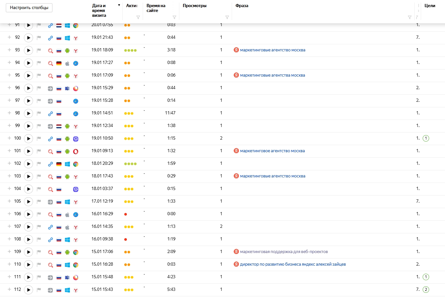
Task: Select the Цели column header
Action: tap(429, 6)
